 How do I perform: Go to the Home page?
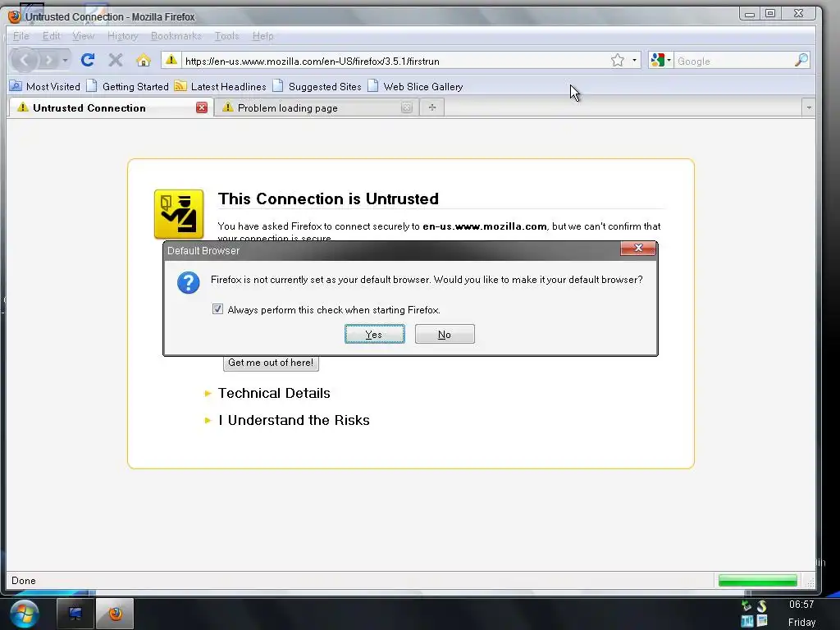[143, 60]
